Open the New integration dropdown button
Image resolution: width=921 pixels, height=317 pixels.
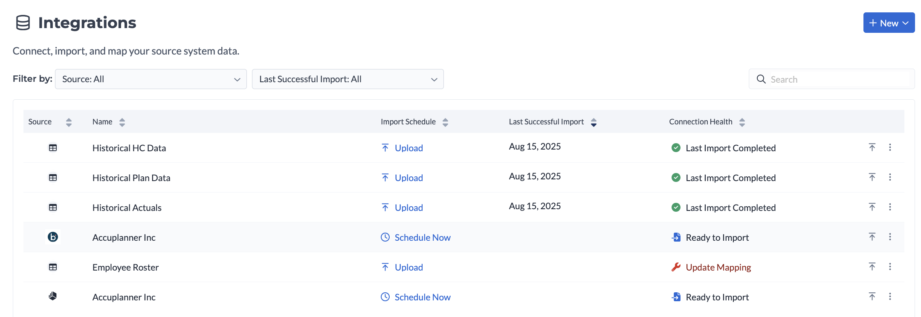pyautogui.click(x=889, y=23)
